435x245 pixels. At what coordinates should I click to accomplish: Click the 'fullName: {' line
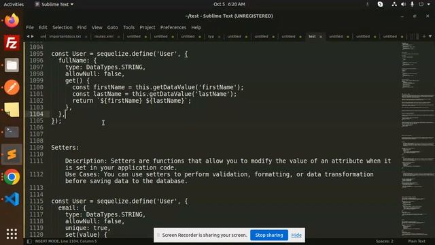[77, 61]
